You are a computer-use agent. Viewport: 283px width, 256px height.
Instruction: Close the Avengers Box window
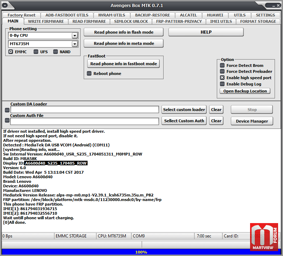278,6
